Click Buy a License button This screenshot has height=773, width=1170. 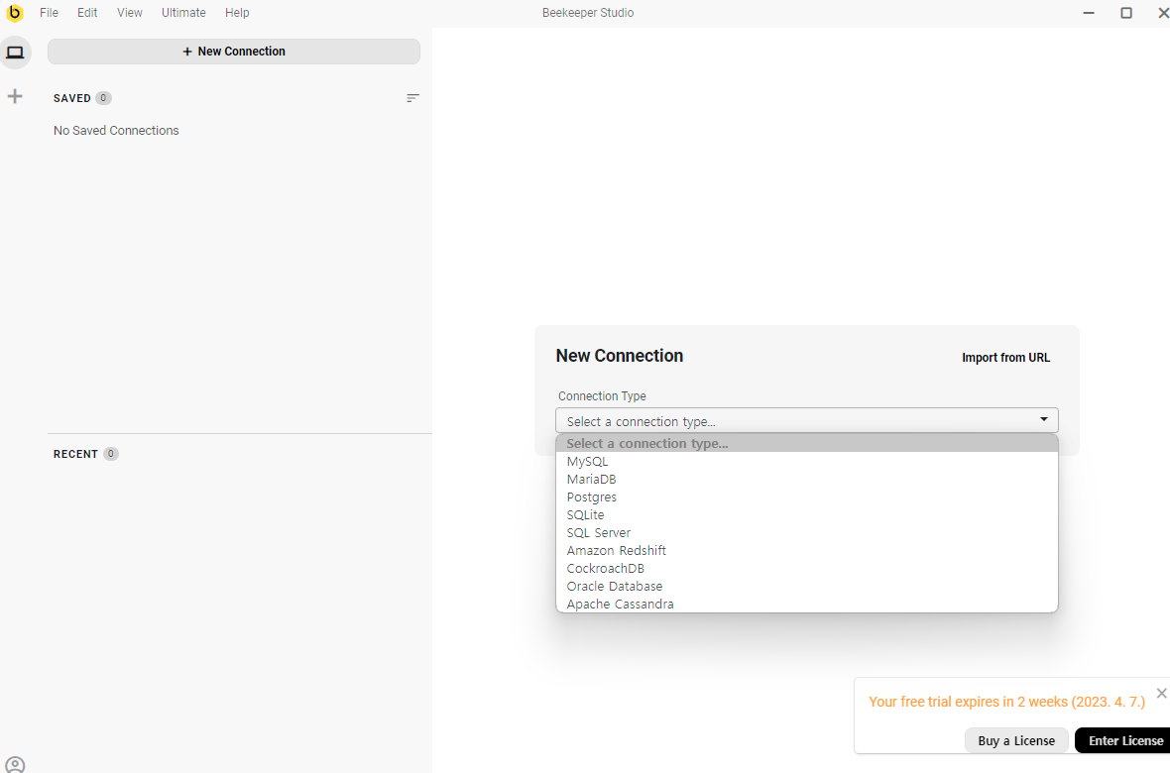point(1016,741)
